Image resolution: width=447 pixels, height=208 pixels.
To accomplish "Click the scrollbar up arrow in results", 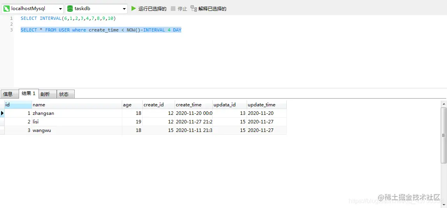I will click(x=443, y=104).
